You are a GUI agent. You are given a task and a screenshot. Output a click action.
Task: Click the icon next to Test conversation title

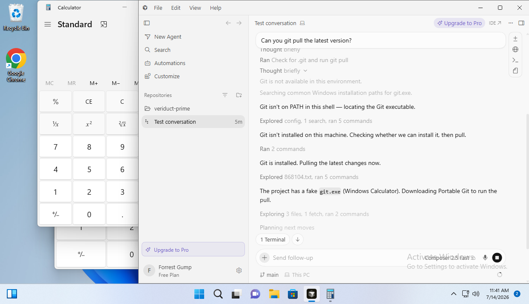[x=302, y=23]
